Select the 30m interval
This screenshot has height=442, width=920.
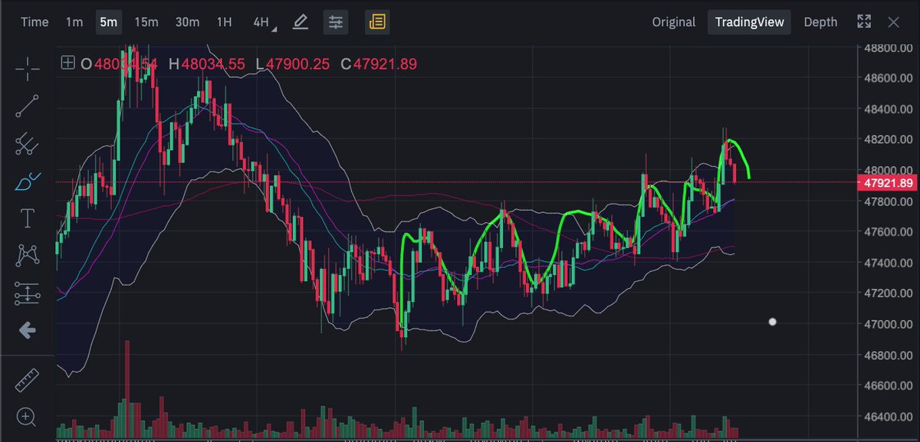point(187,22)
